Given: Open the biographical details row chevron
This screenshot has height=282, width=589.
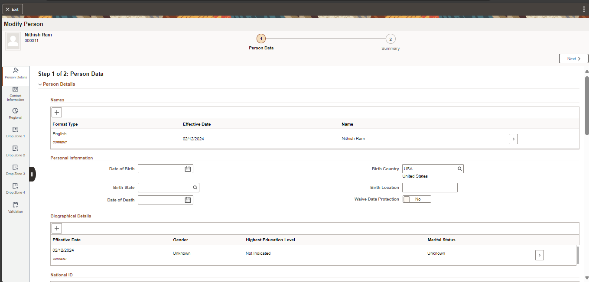Looking at the screenshot, I should pos(539,255).
